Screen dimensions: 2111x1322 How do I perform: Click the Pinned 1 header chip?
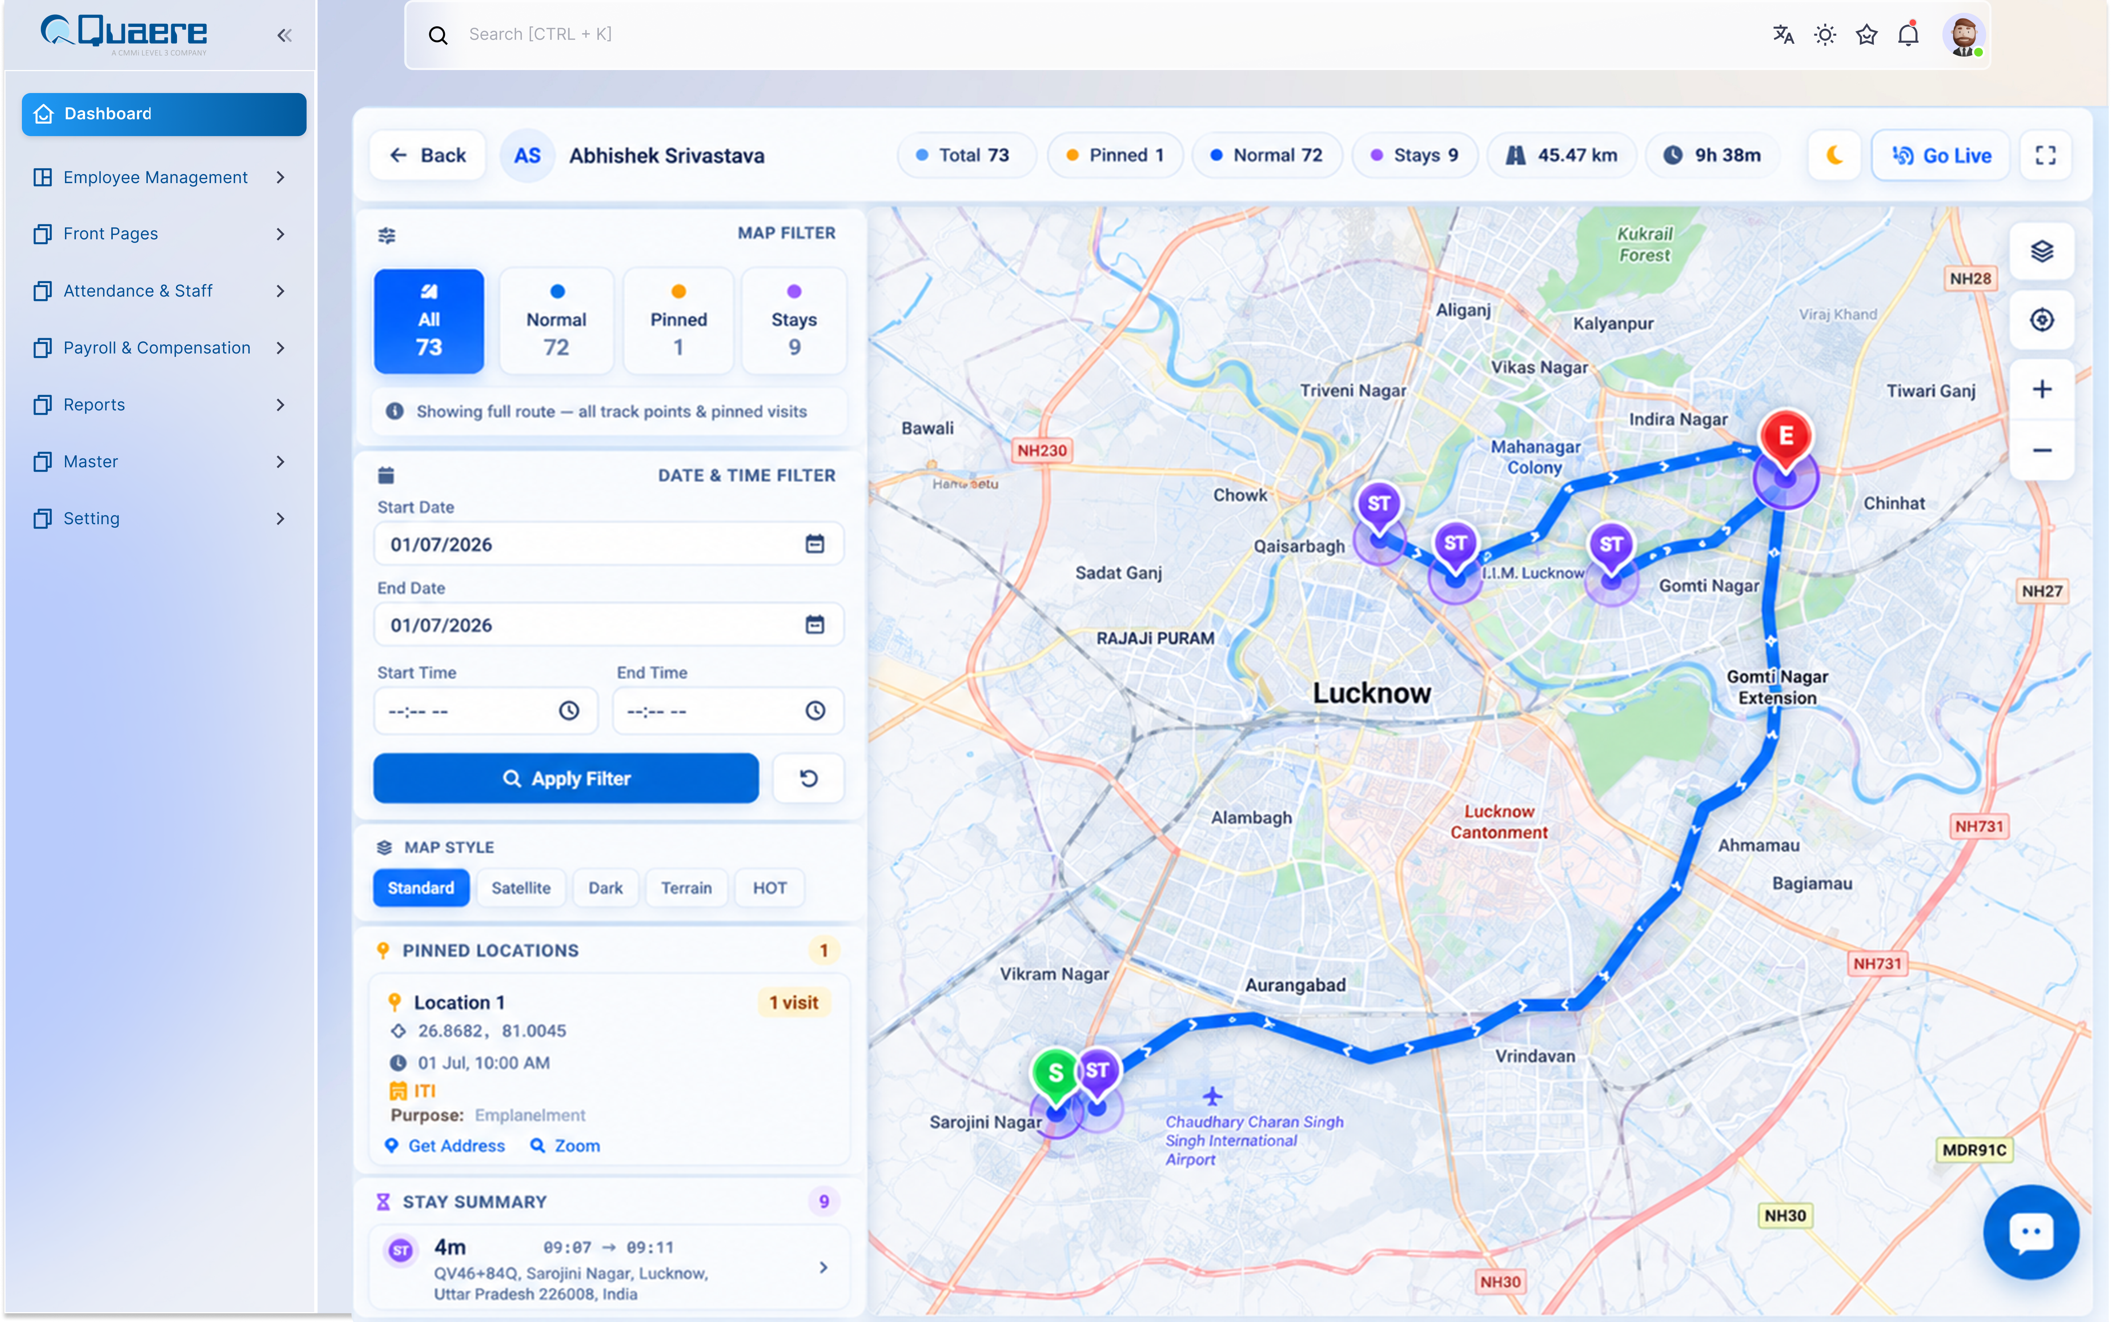click(x=1115, y=156)
